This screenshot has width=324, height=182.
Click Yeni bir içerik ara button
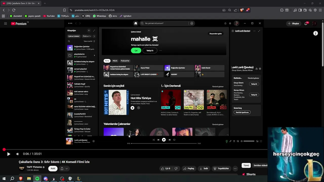pos(242,112)
